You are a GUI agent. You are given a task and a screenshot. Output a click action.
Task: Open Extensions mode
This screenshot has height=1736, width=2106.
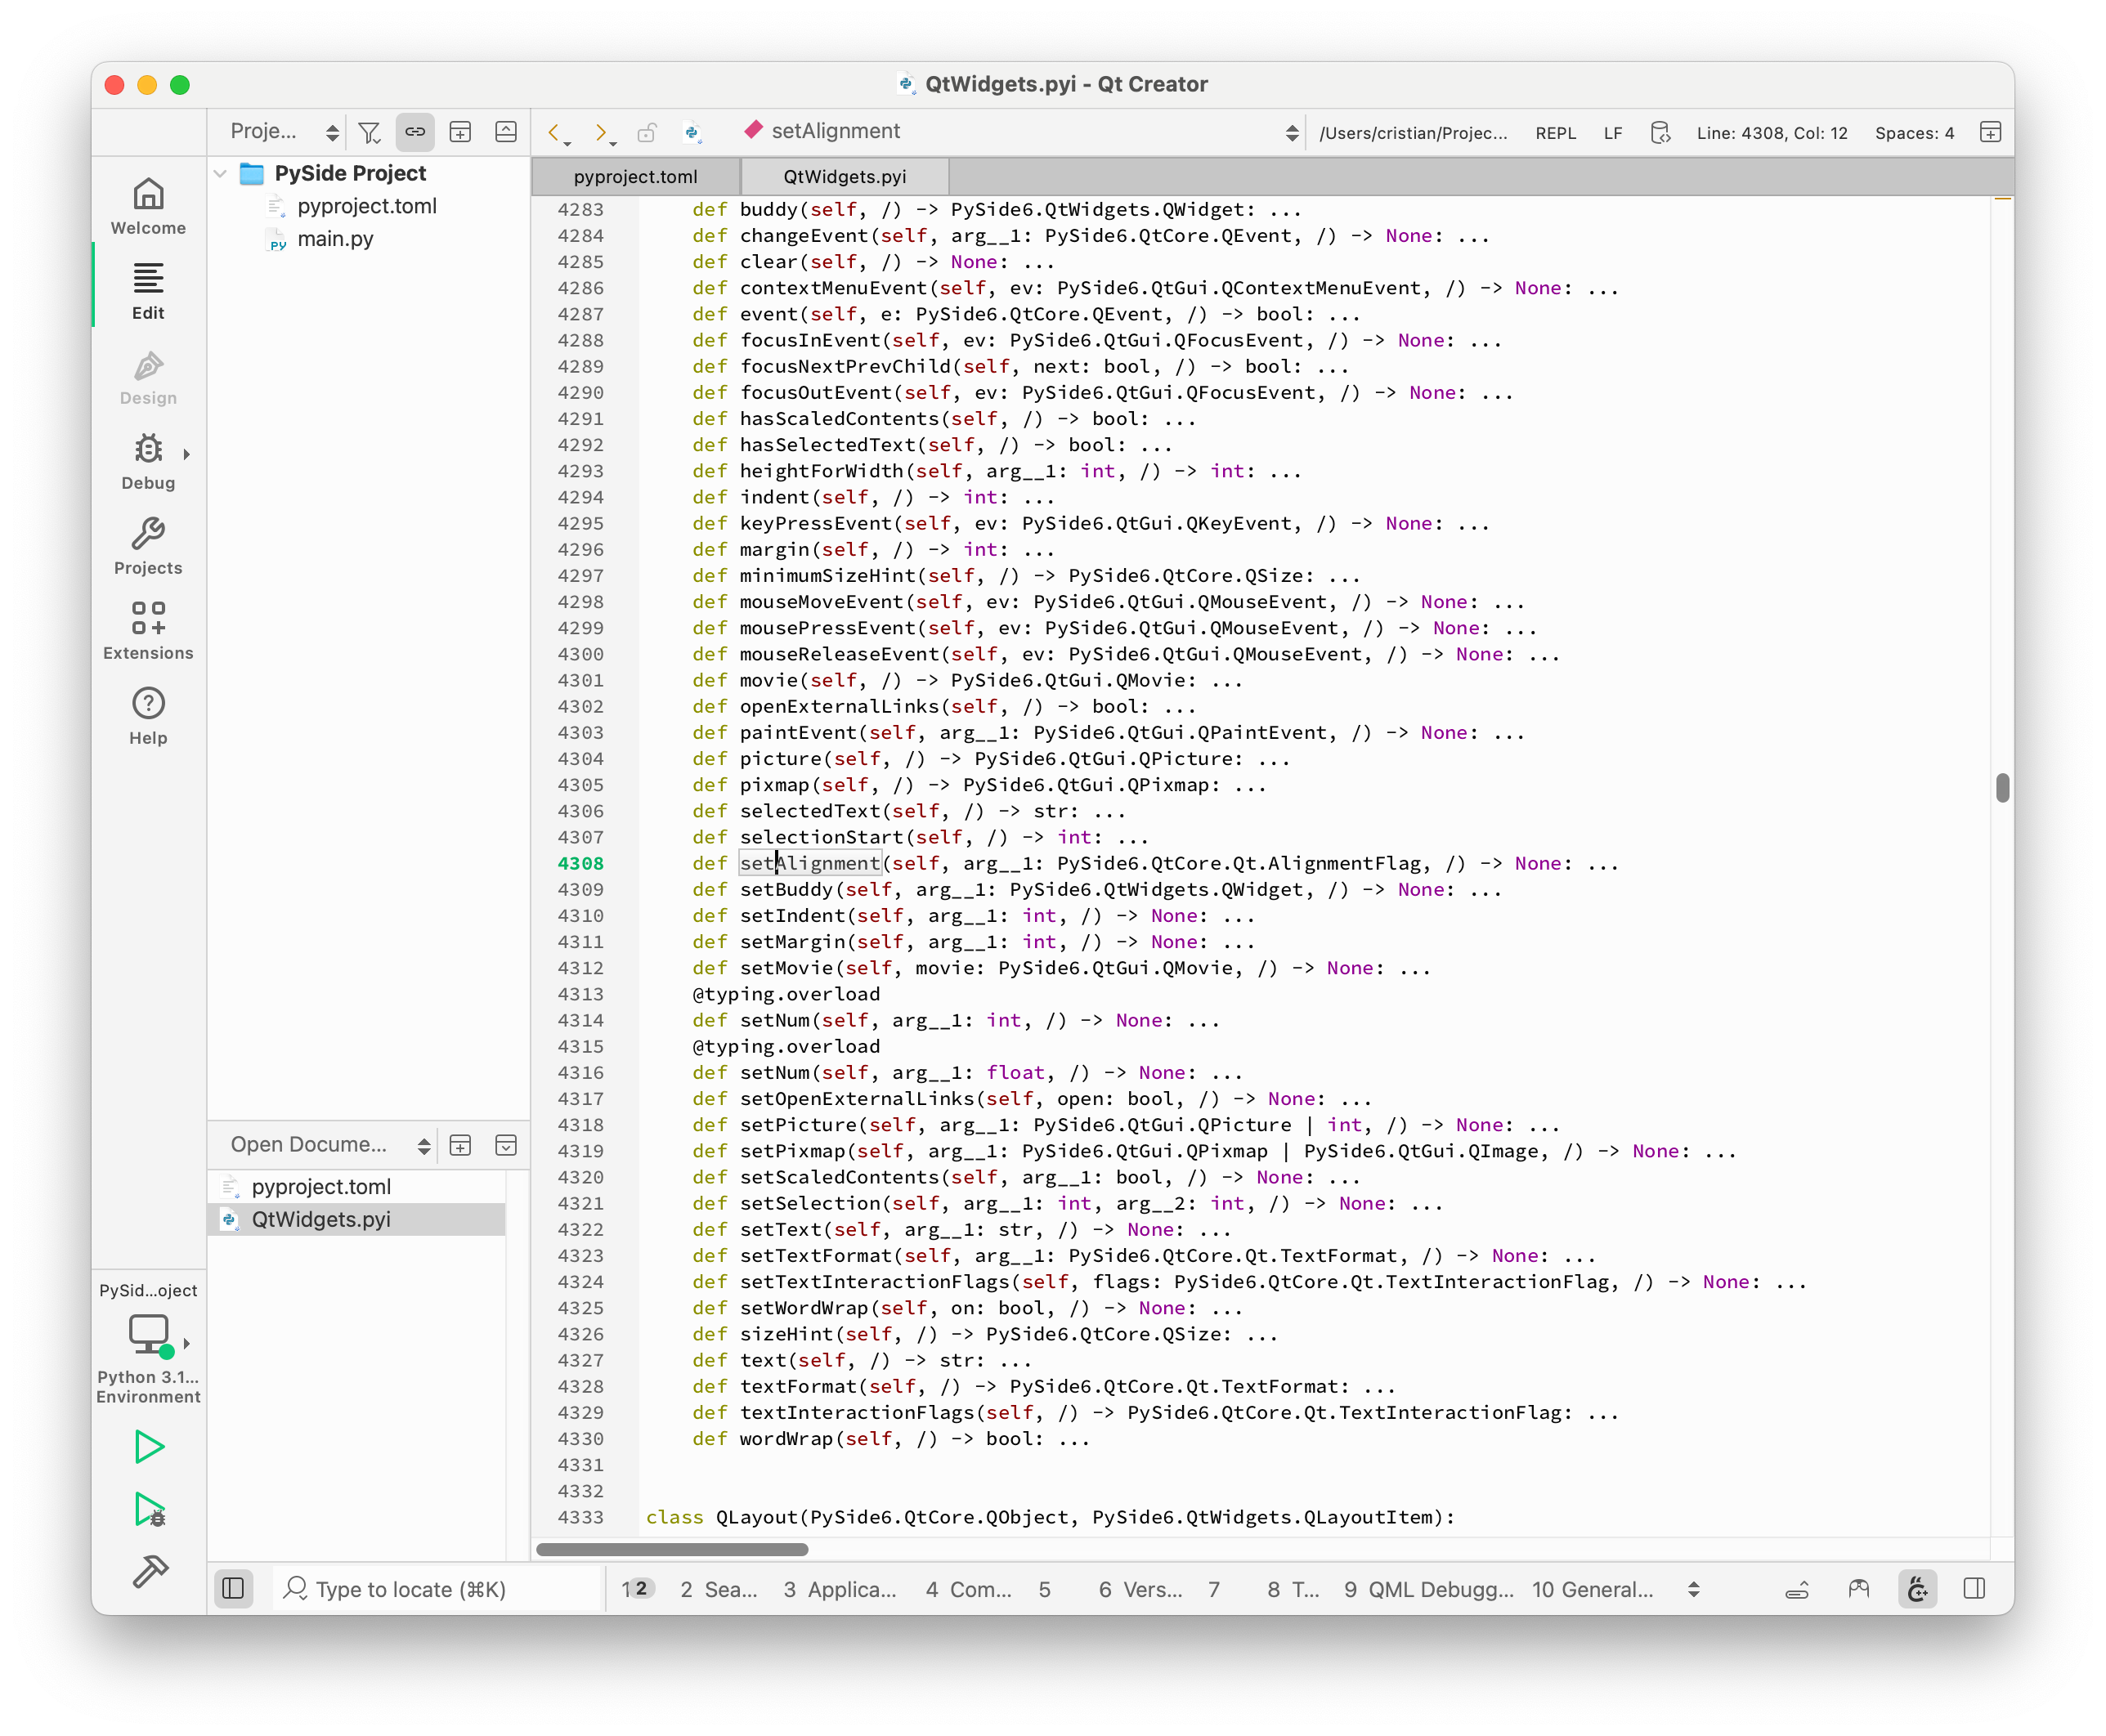148,630
